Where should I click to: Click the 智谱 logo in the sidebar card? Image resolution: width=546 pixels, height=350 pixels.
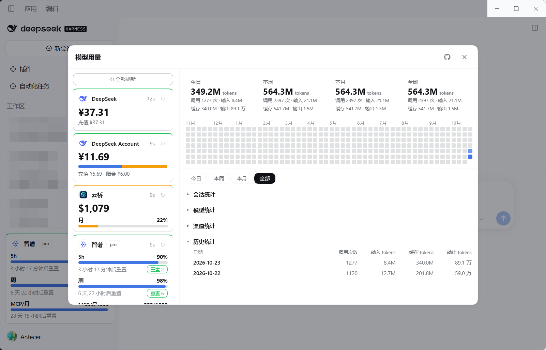click(x=16, y=244)
